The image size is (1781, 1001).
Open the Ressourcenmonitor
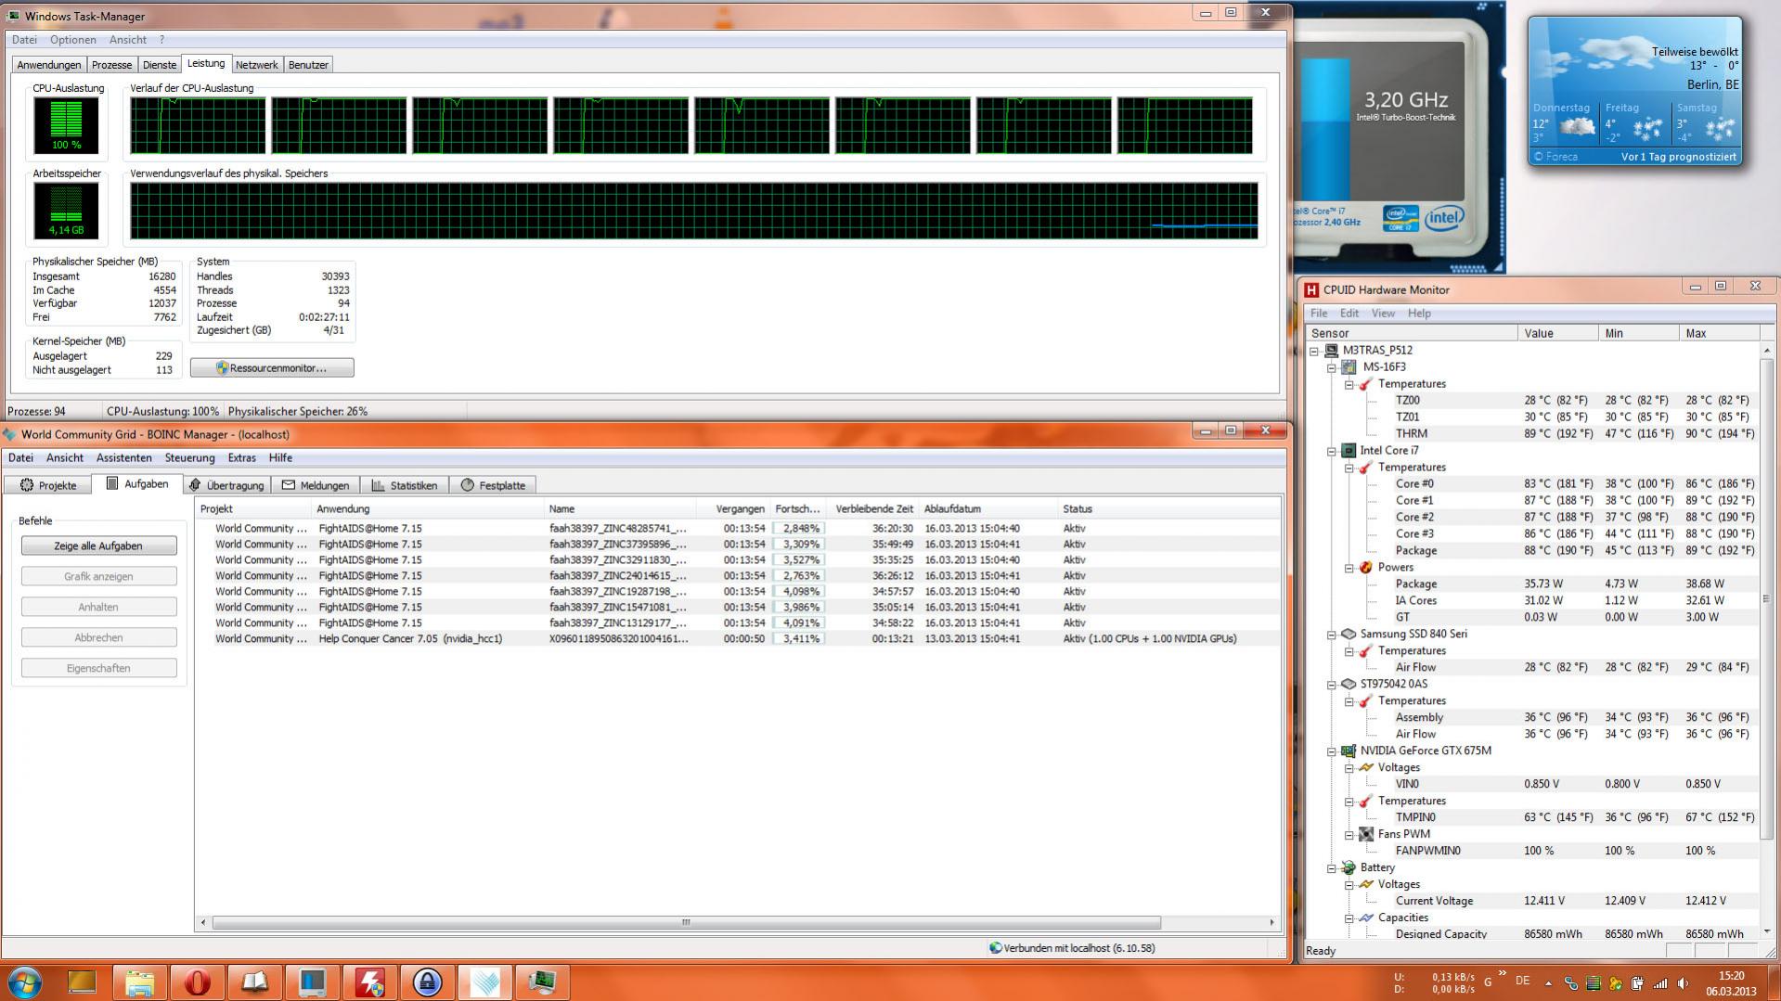272,368
